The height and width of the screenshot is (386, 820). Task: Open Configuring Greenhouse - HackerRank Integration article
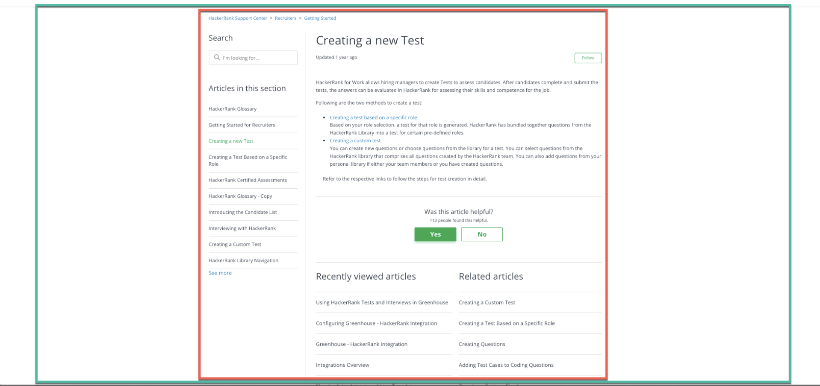(x=376, y=323)
